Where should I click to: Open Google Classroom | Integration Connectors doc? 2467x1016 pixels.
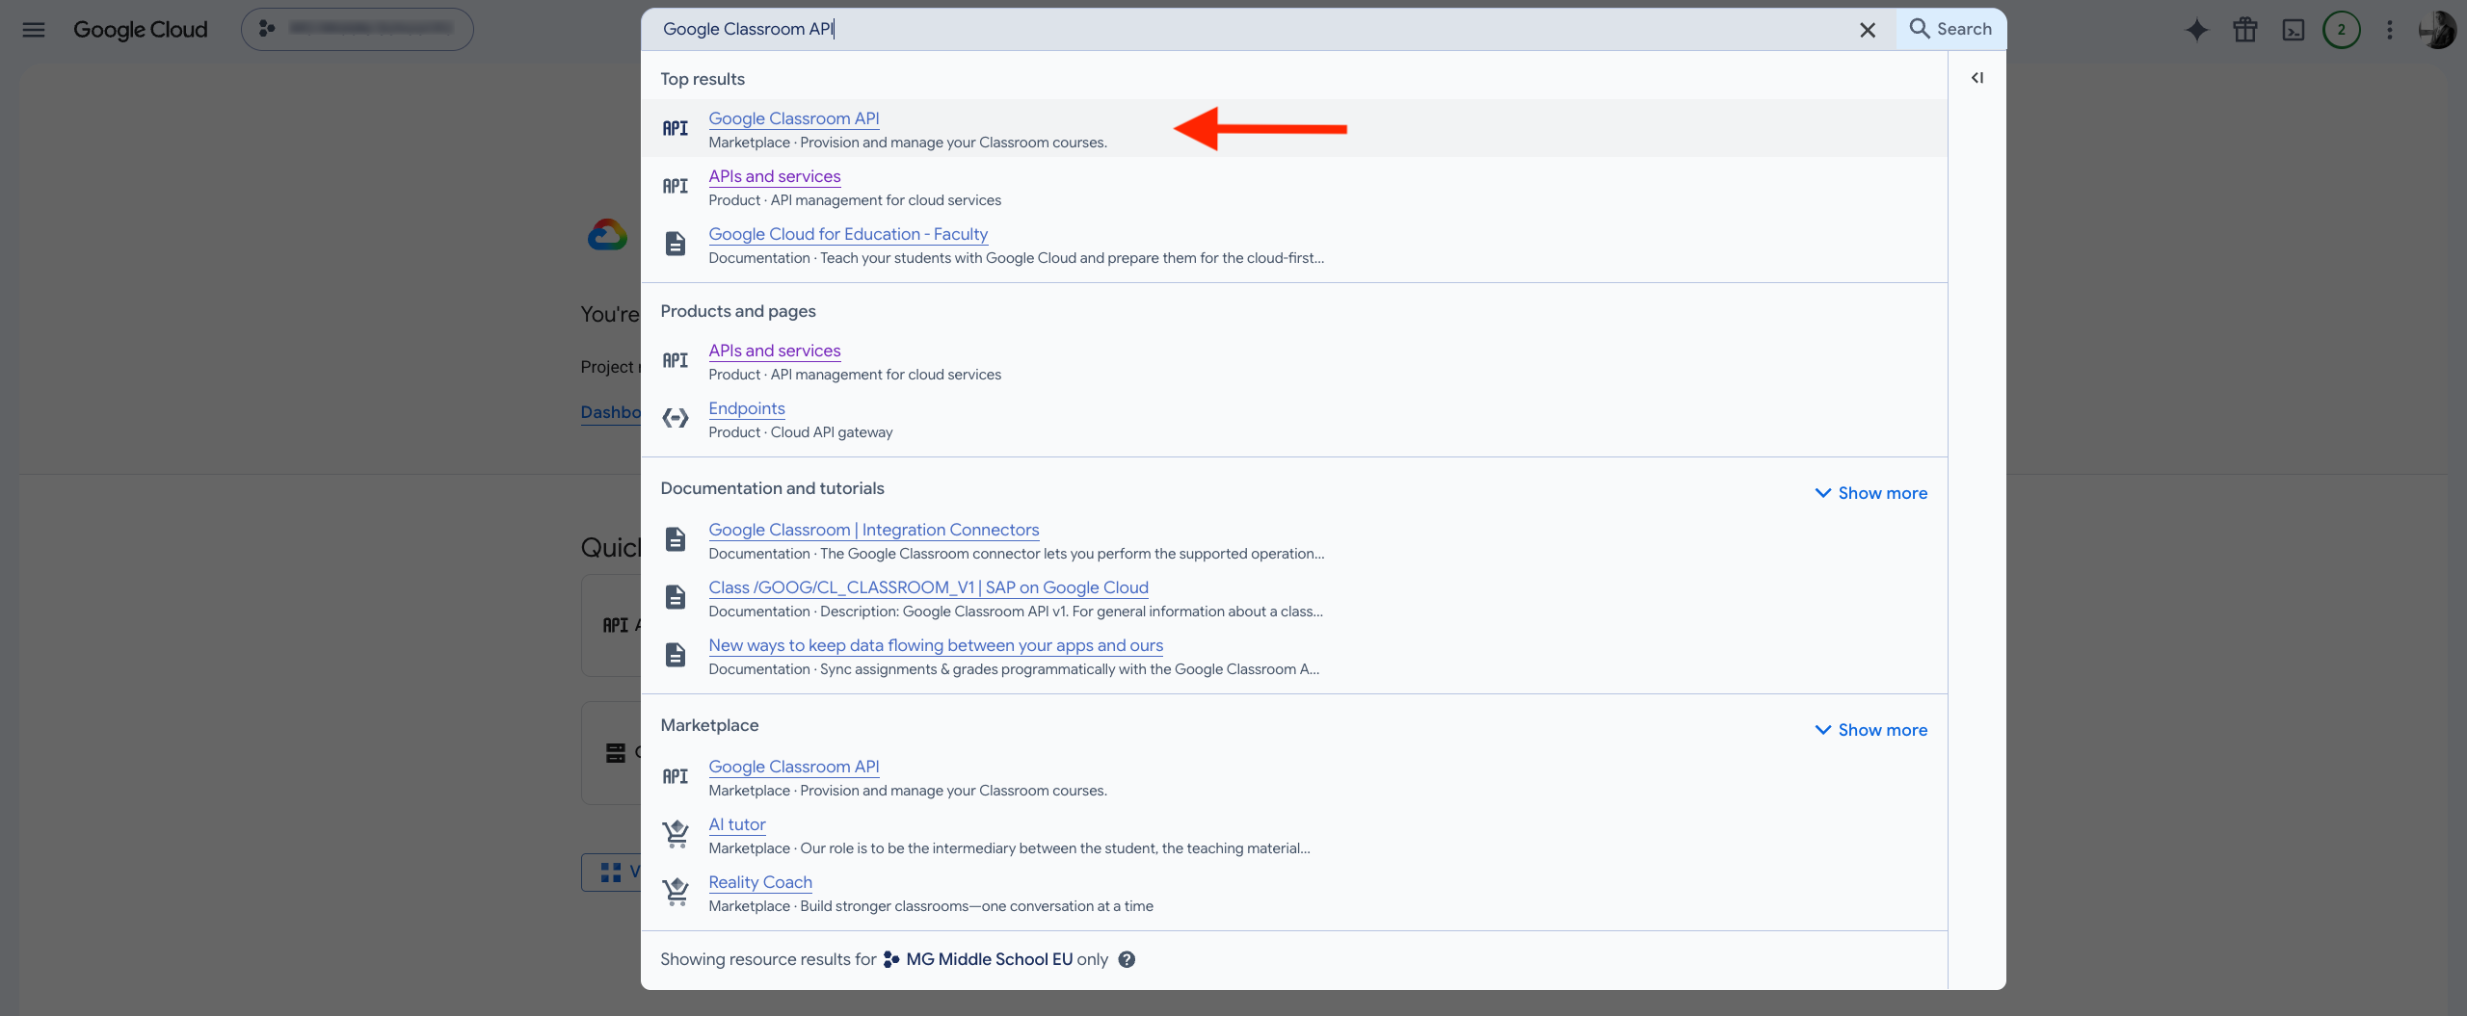(873, 530)
